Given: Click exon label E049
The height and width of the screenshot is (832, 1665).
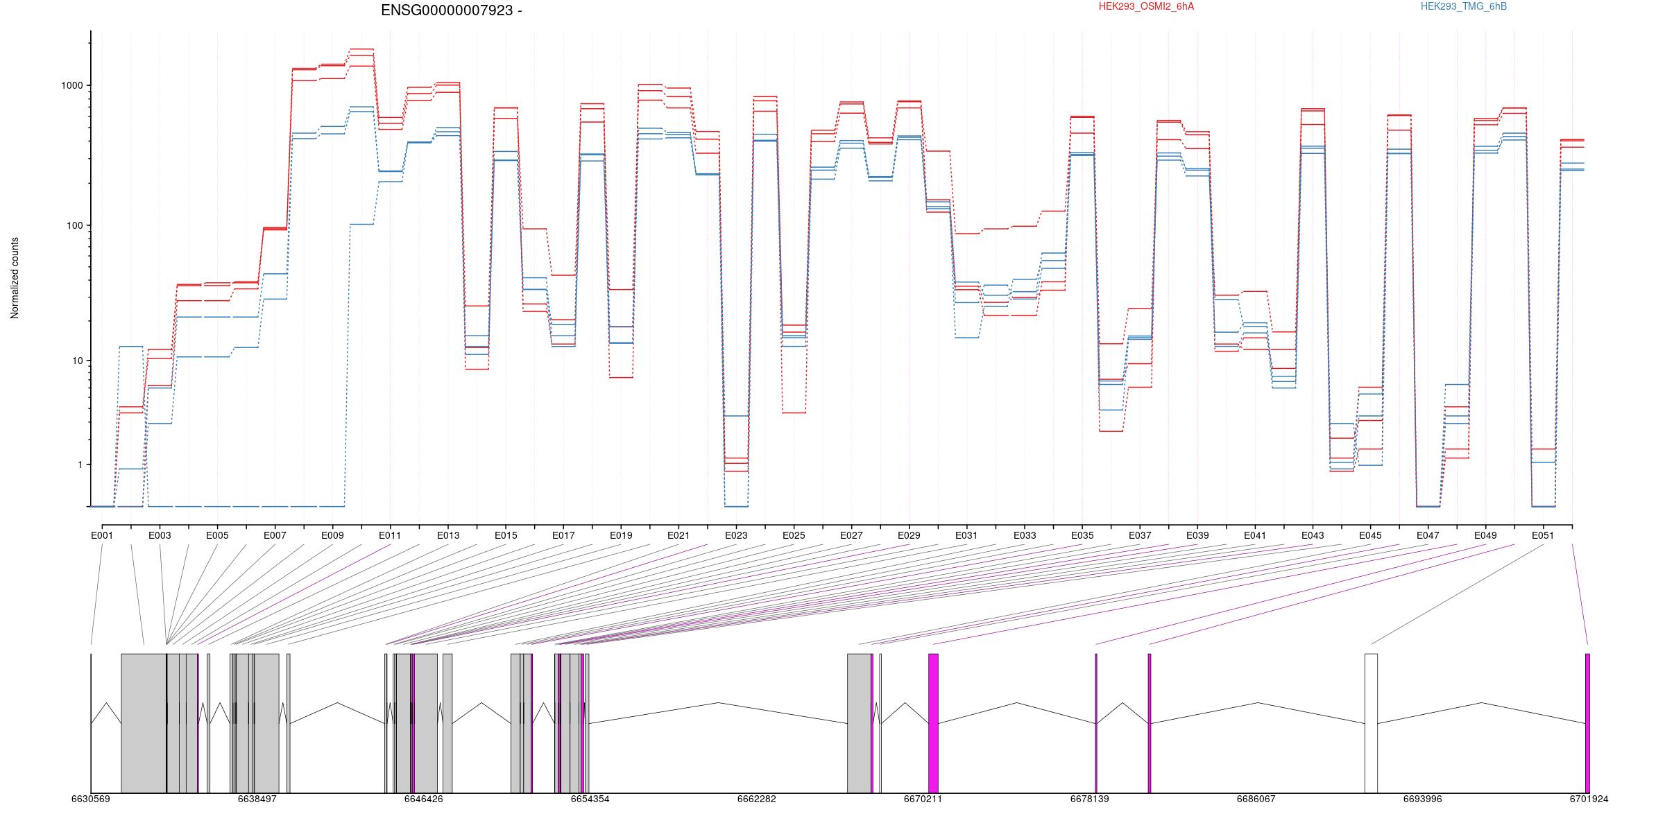Looking at the screenshot, I should [1485, 535].
